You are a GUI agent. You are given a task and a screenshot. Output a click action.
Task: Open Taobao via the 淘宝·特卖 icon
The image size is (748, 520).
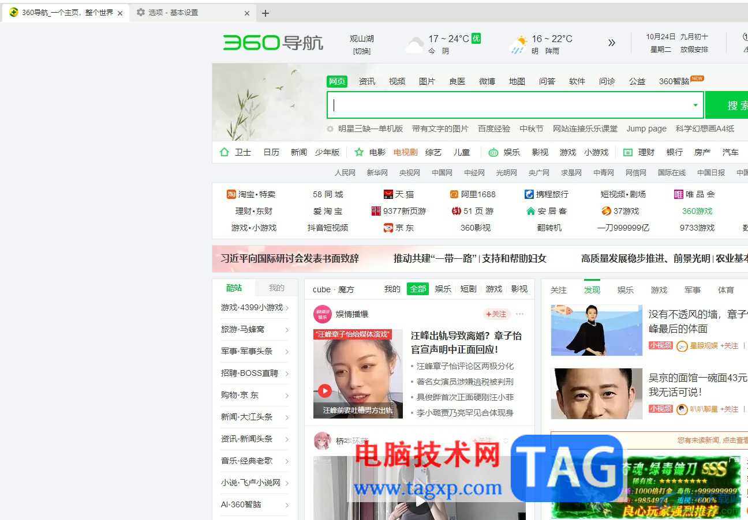[x=233, y=194]
